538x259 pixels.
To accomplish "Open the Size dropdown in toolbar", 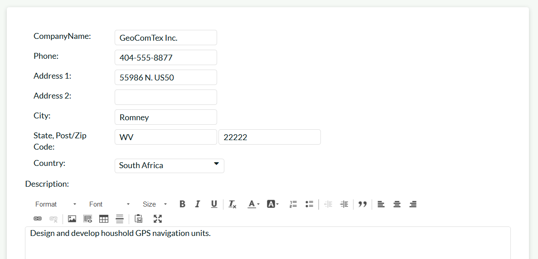I will (155, 204).
